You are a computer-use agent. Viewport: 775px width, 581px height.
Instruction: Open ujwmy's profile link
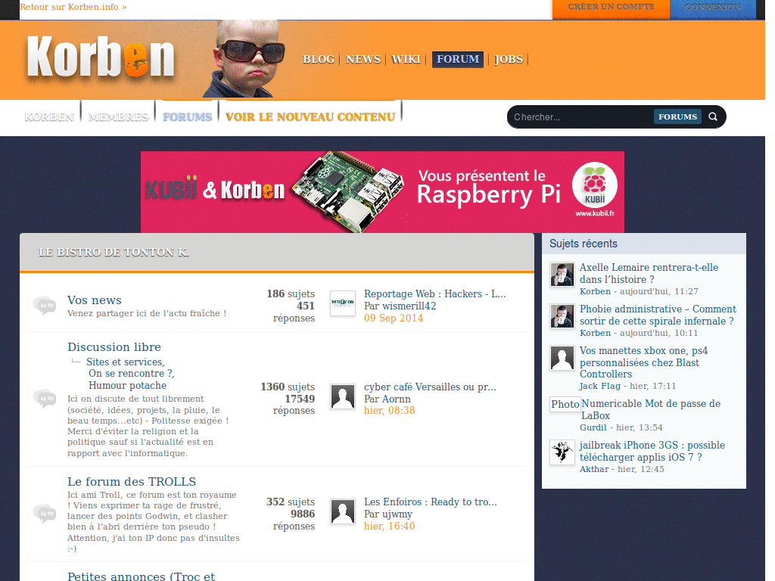[397, 514]
